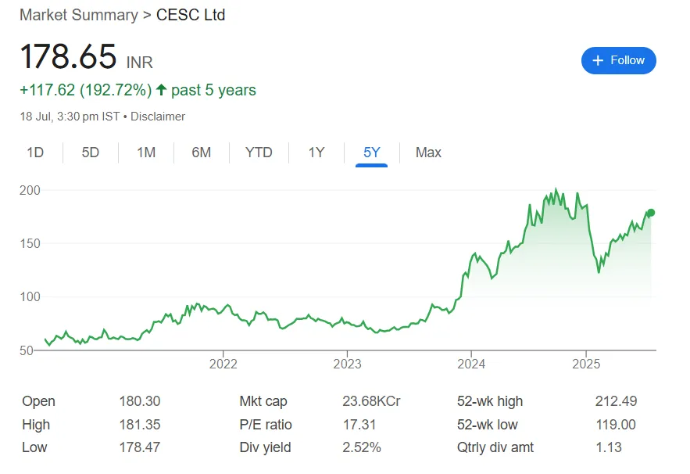Click the Qtrly div amt value 1.13

pyautogui.click(x=609, y=447)
